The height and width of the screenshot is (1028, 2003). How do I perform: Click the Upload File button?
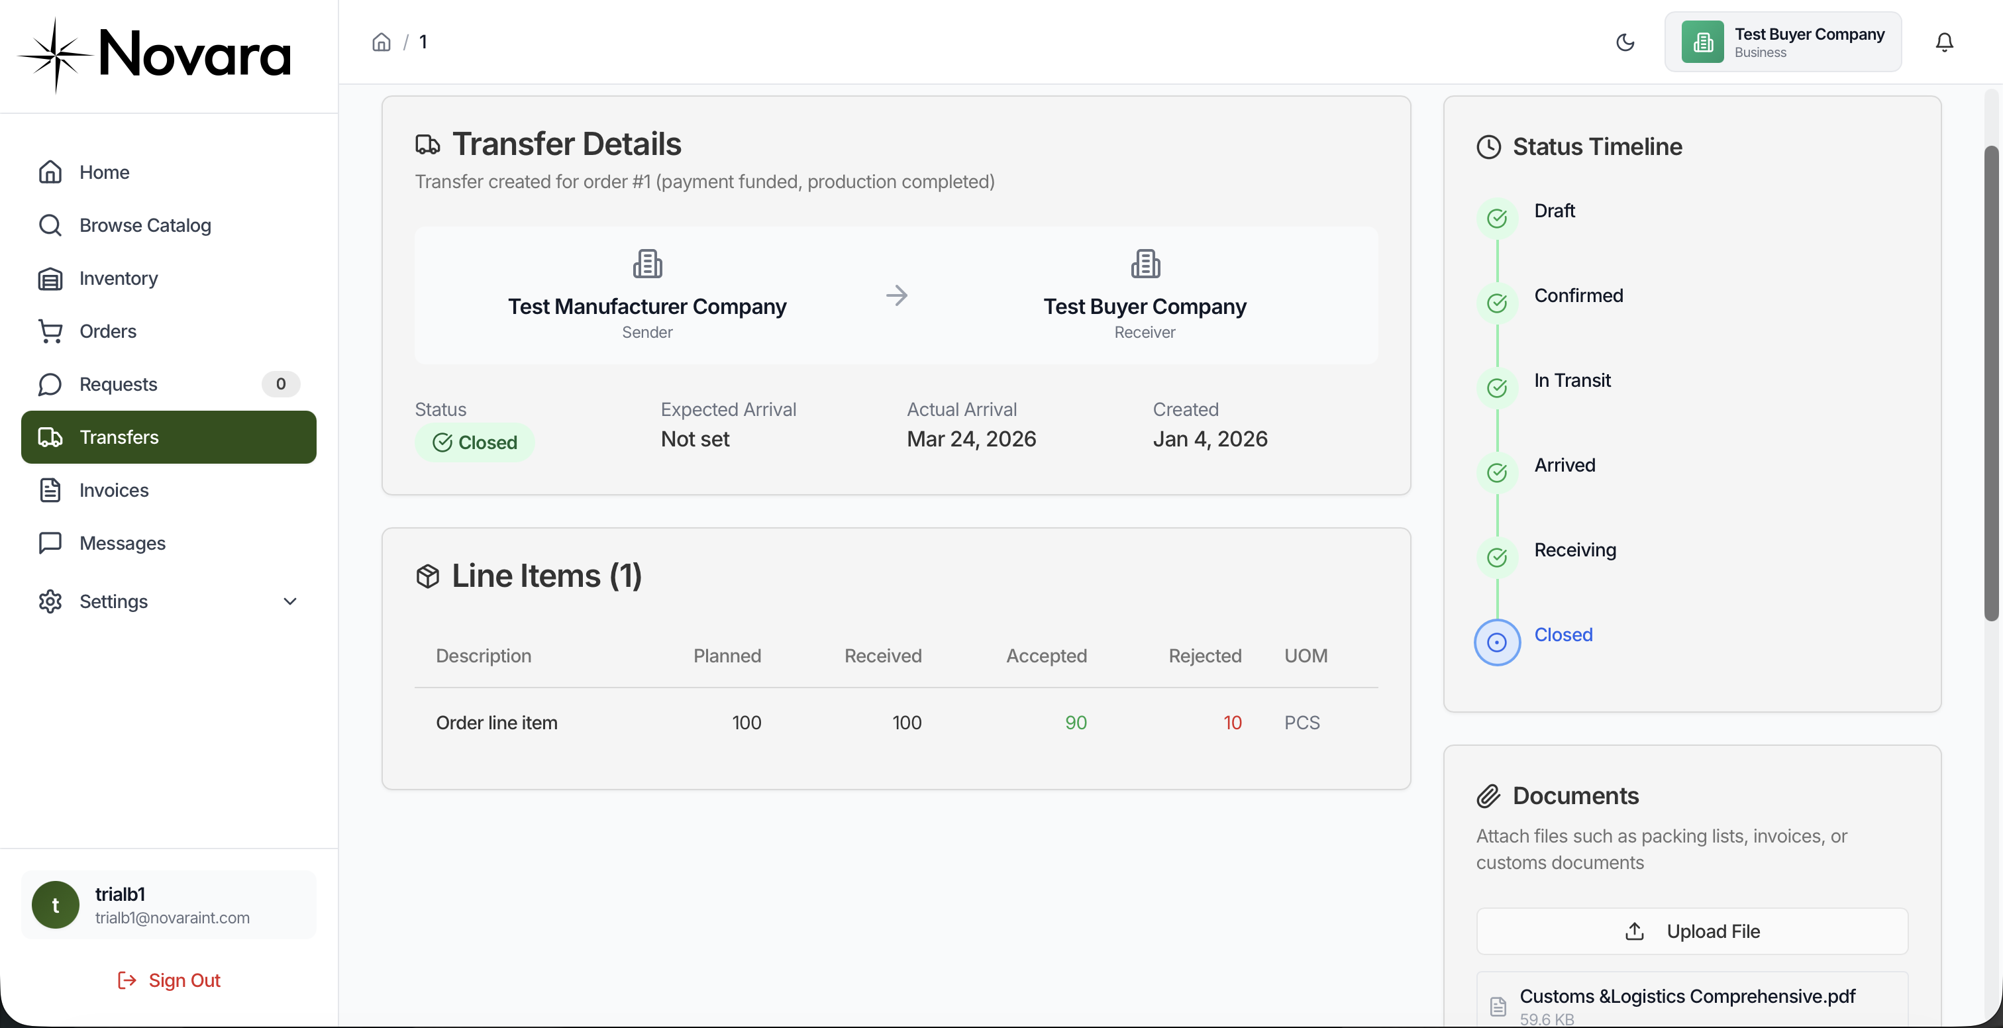coord(1692,931)
